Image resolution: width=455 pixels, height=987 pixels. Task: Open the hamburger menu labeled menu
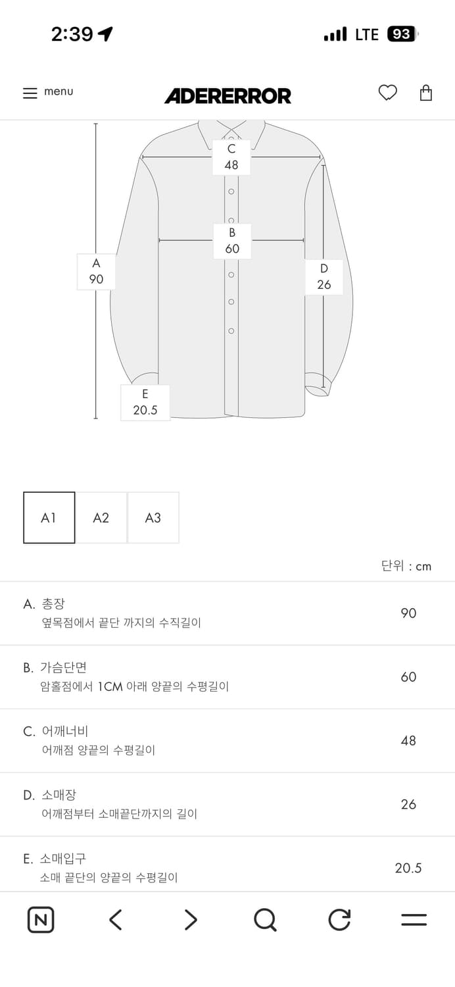(48, 93)
